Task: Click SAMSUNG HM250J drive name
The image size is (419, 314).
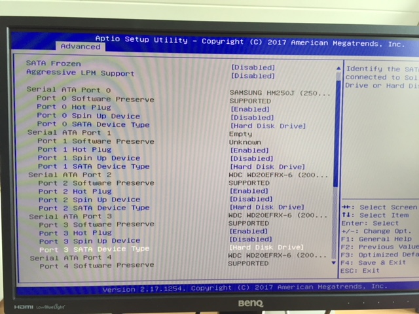Action: [280, 93]
